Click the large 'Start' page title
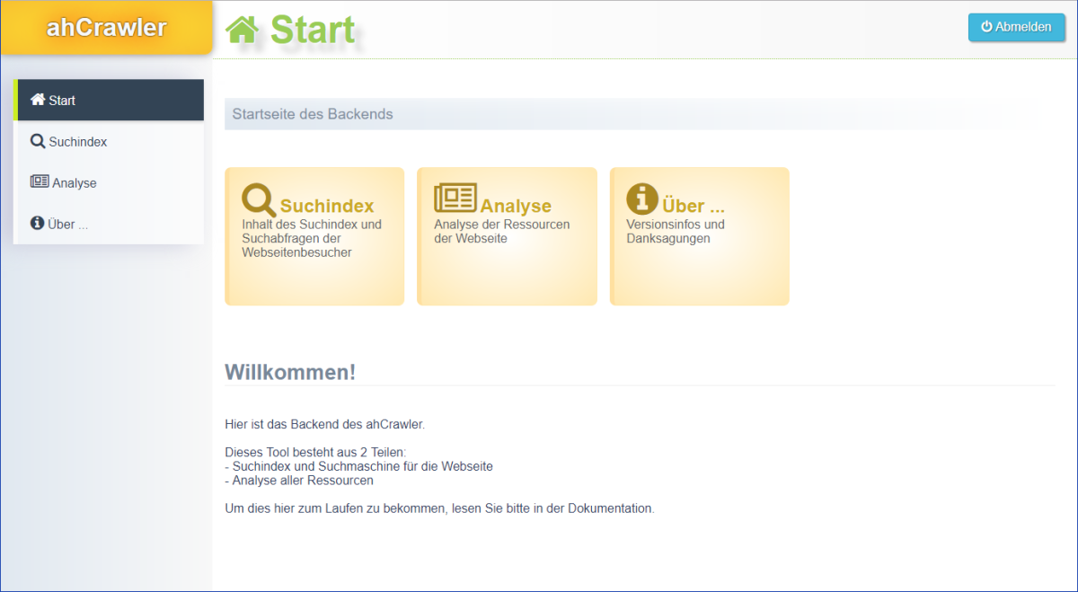The height and width of the screenshot is (592, 1078). [313, 30]
